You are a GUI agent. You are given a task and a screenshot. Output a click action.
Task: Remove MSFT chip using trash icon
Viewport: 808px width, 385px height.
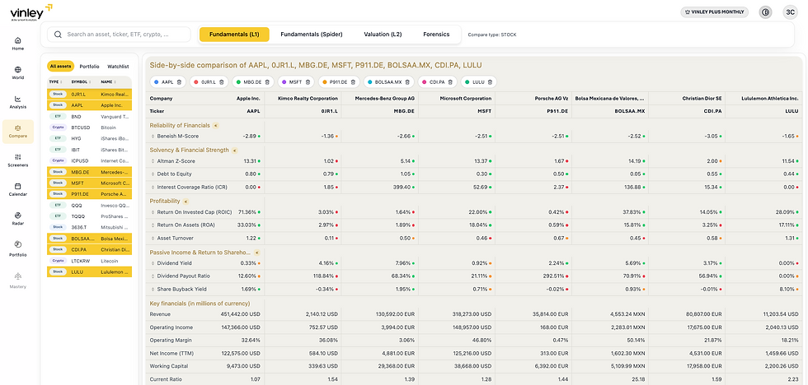coord(307,81)
